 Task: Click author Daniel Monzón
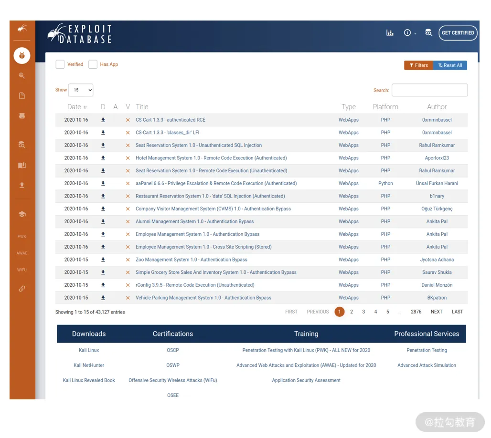(437, 285)
